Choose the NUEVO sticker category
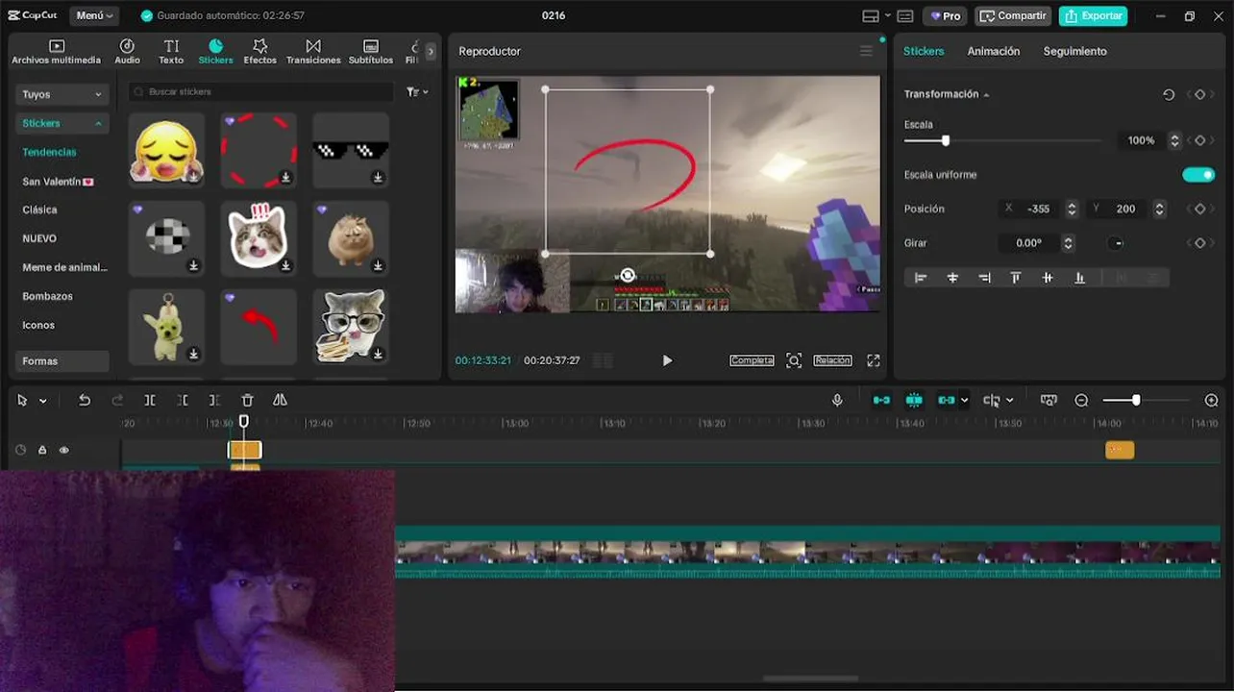Viewport: 1234px width, 692px height. (x=39, y=238)
